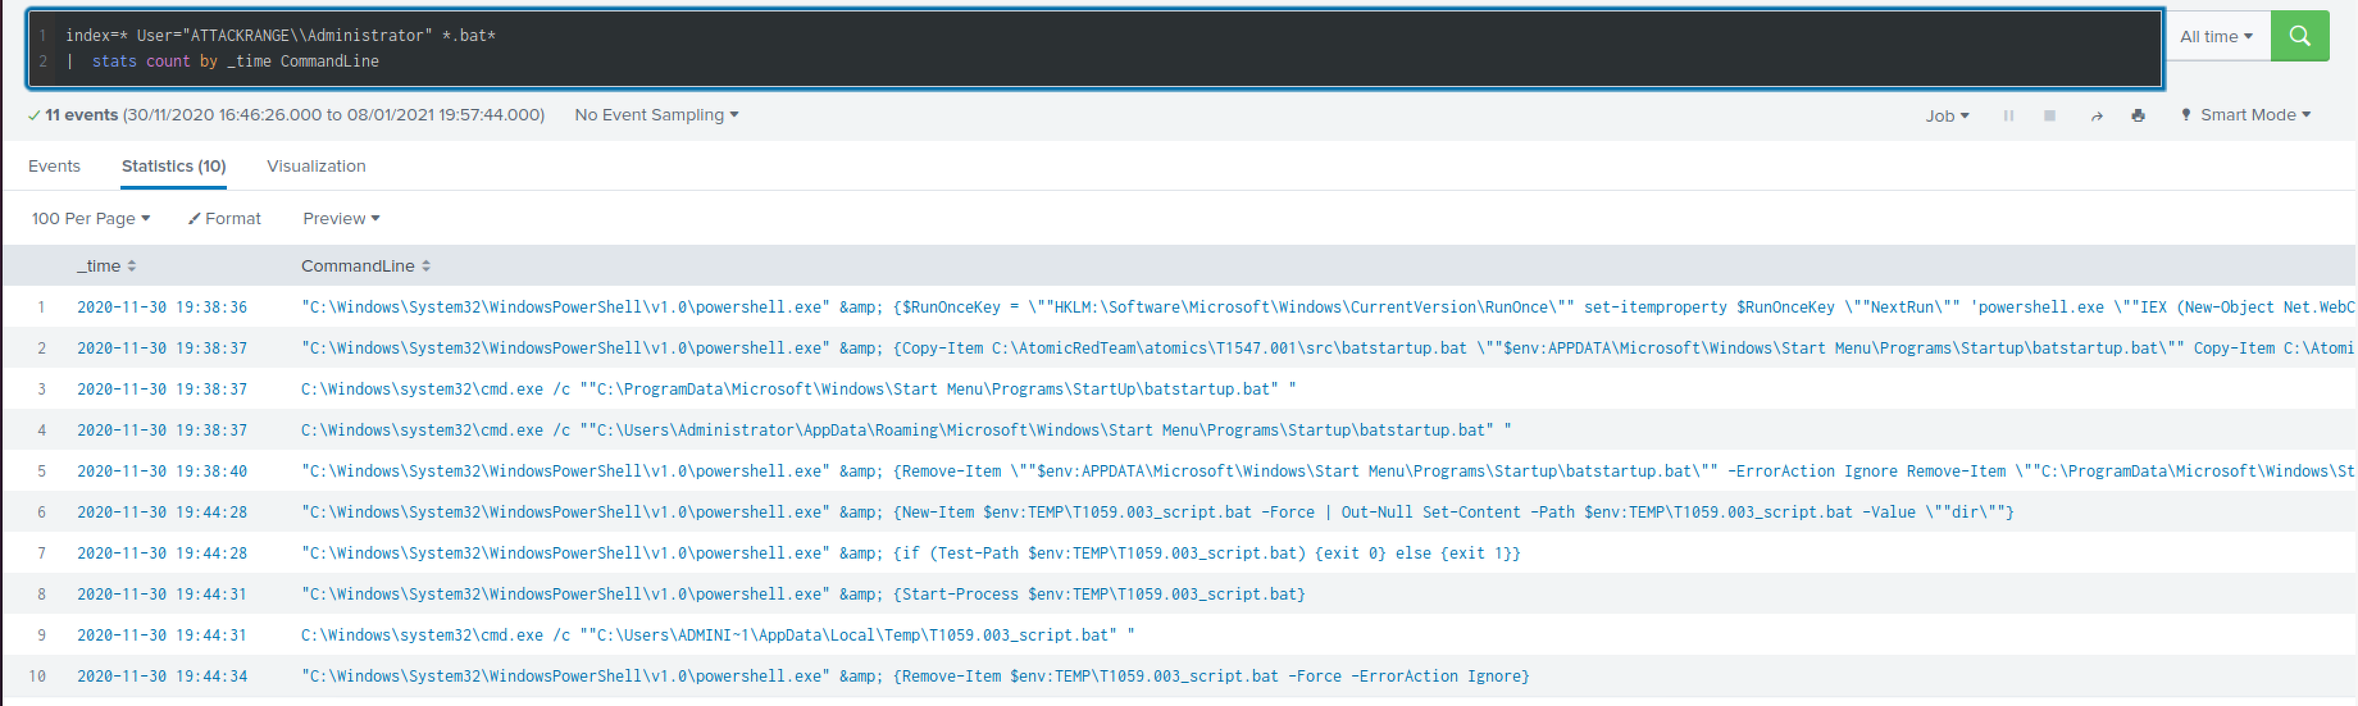This screenshot has width=2358, height=706.
Task: Open the Visualization tab
Action: [316, 166]
